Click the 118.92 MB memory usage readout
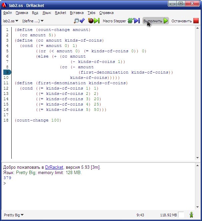This screenshot has width=202, height=221. coord(168,215)
